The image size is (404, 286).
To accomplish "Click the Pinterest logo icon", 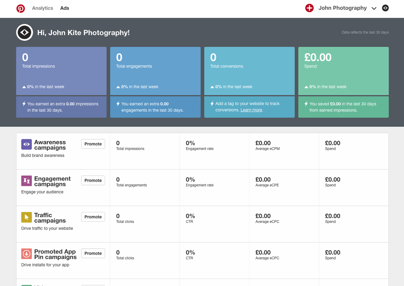I will pyautogui.click(x=21, y=8).
